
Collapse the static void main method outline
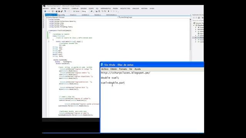49,41
